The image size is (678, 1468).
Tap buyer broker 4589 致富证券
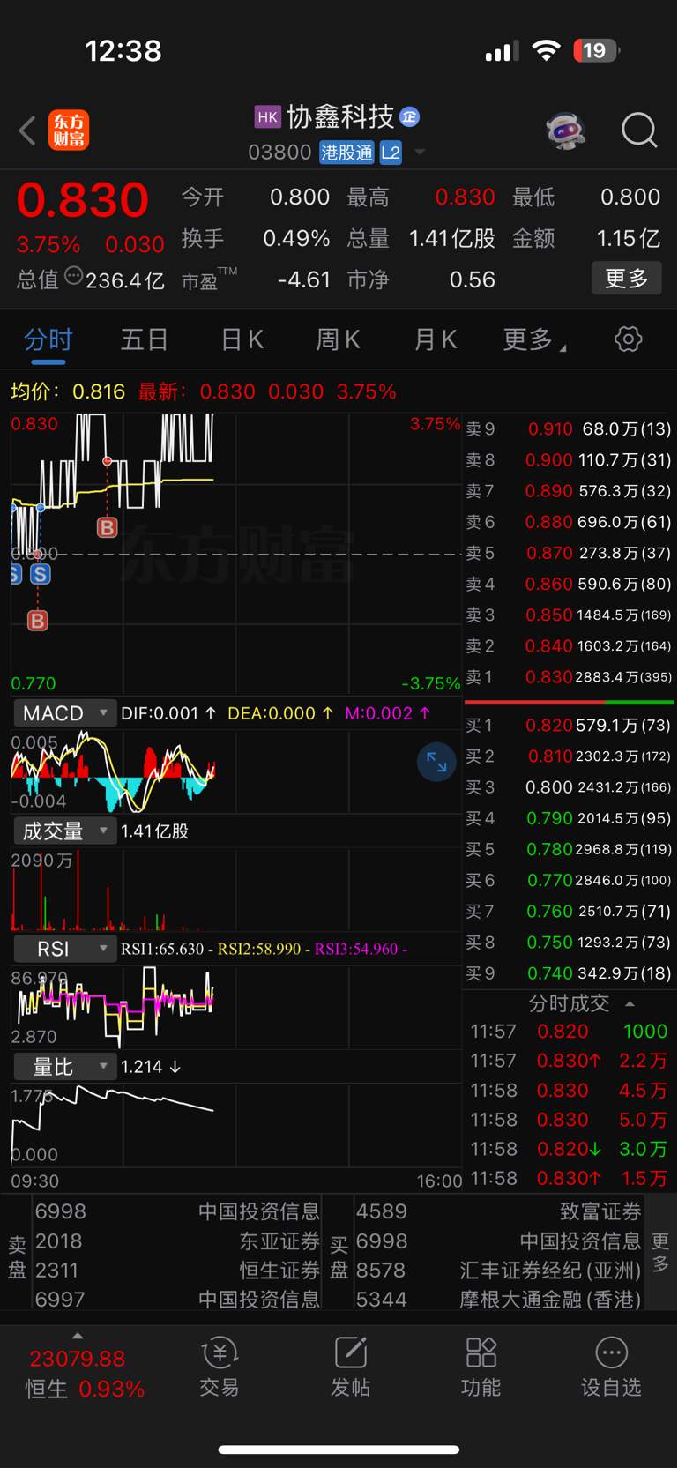click(499, 1212)
